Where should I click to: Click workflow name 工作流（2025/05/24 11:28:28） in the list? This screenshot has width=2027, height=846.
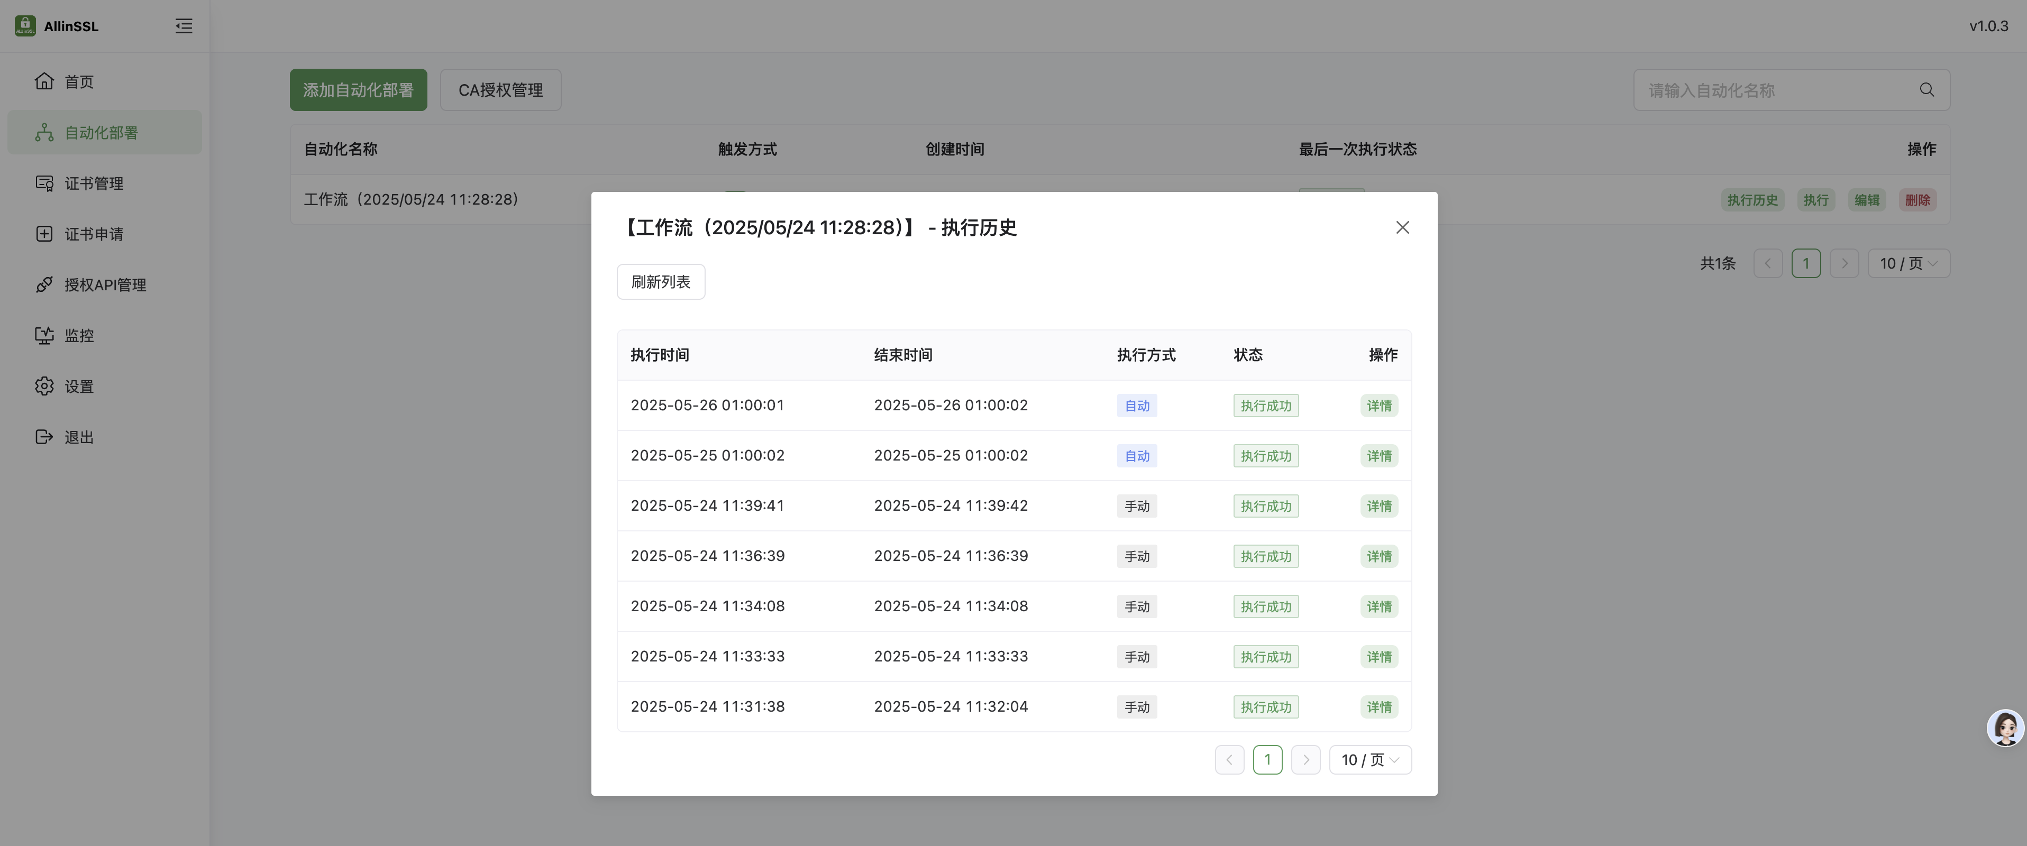point(411,200)
